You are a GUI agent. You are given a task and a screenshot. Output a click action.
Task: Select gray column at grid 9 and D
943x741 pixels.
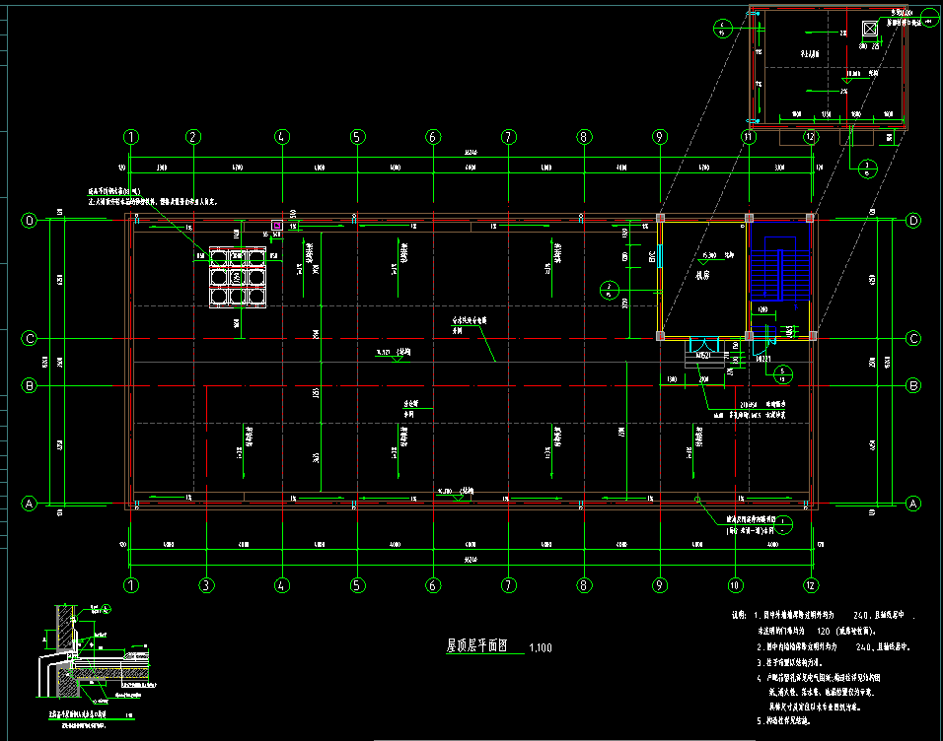(661, 218)
